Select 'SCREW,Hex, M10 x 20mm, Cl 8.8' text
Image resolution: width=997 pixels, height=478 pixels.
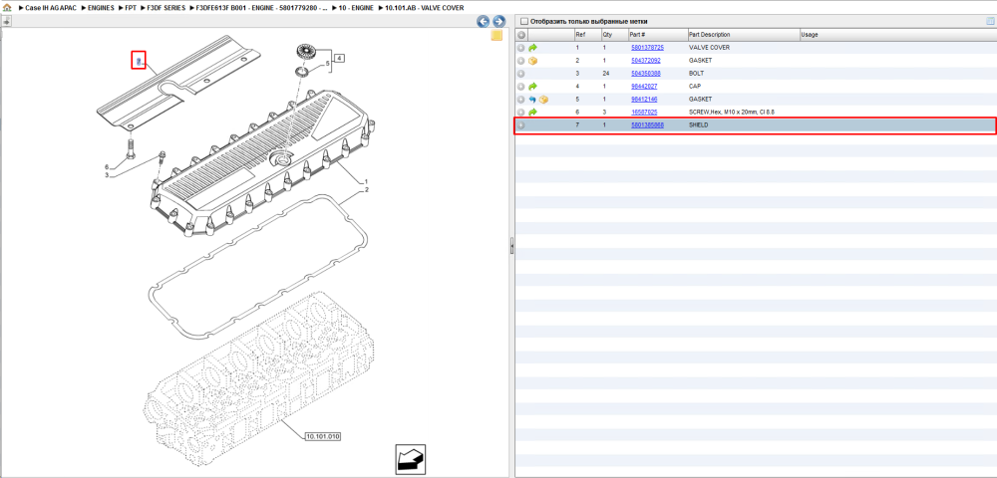(732, 113)
